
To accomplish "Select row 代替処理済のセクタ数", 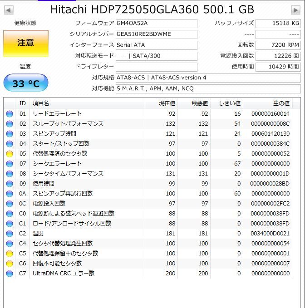I will coord(148,154).
